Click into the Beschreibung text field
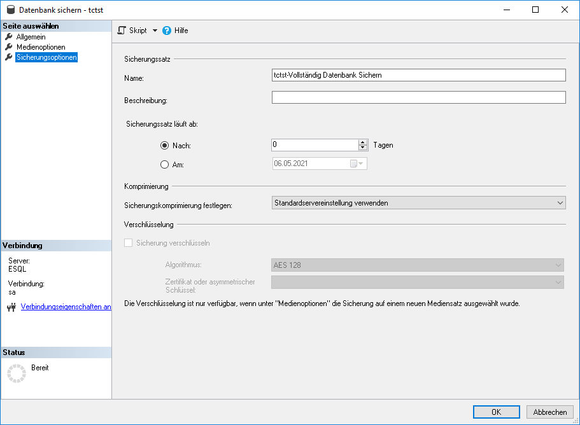This screenshot has width=580, height=425. click(418, 97)
